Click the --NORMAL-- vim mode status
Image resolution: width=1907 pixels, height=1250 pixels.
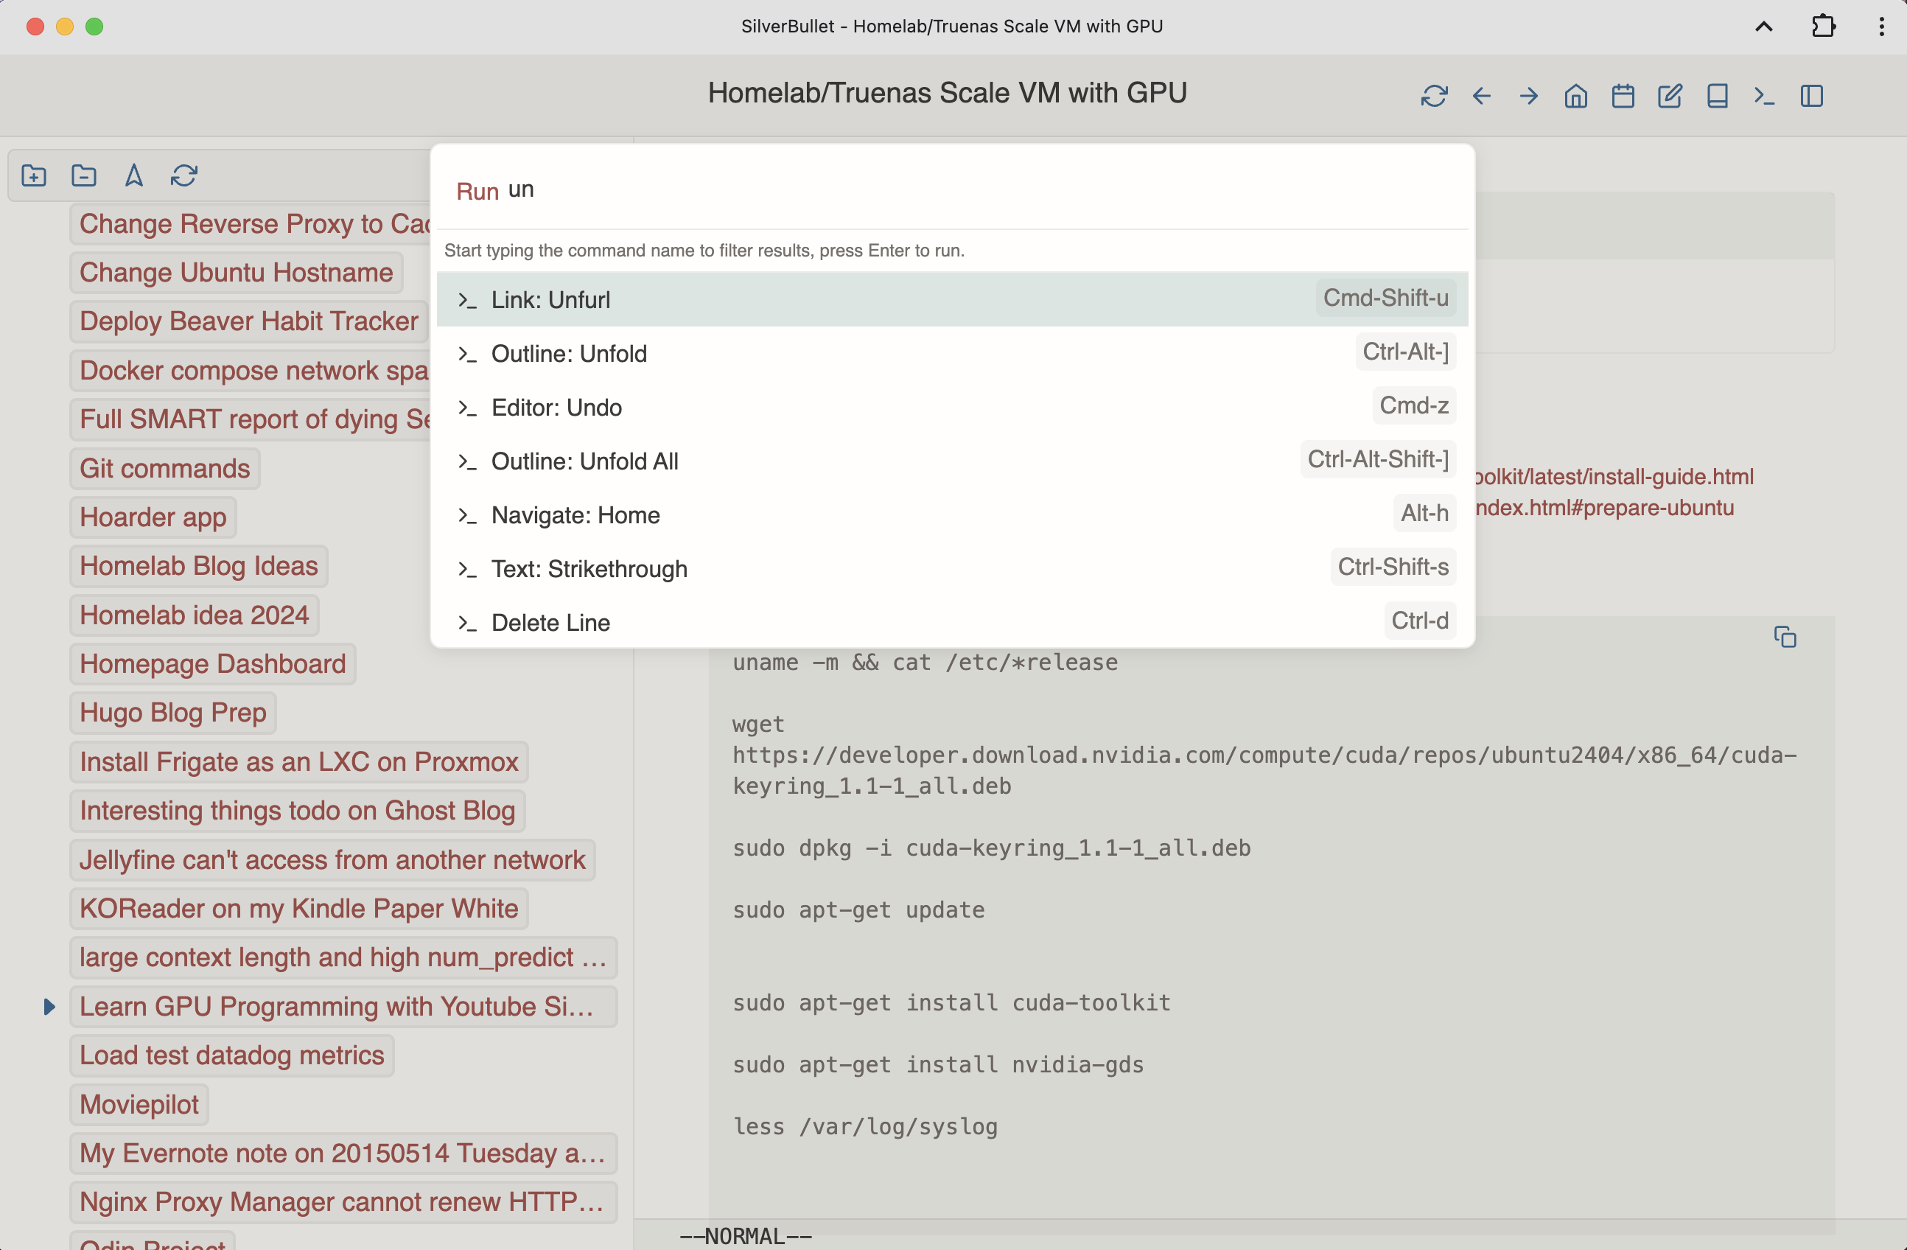pyautogui.click(x=746, y=1237)
